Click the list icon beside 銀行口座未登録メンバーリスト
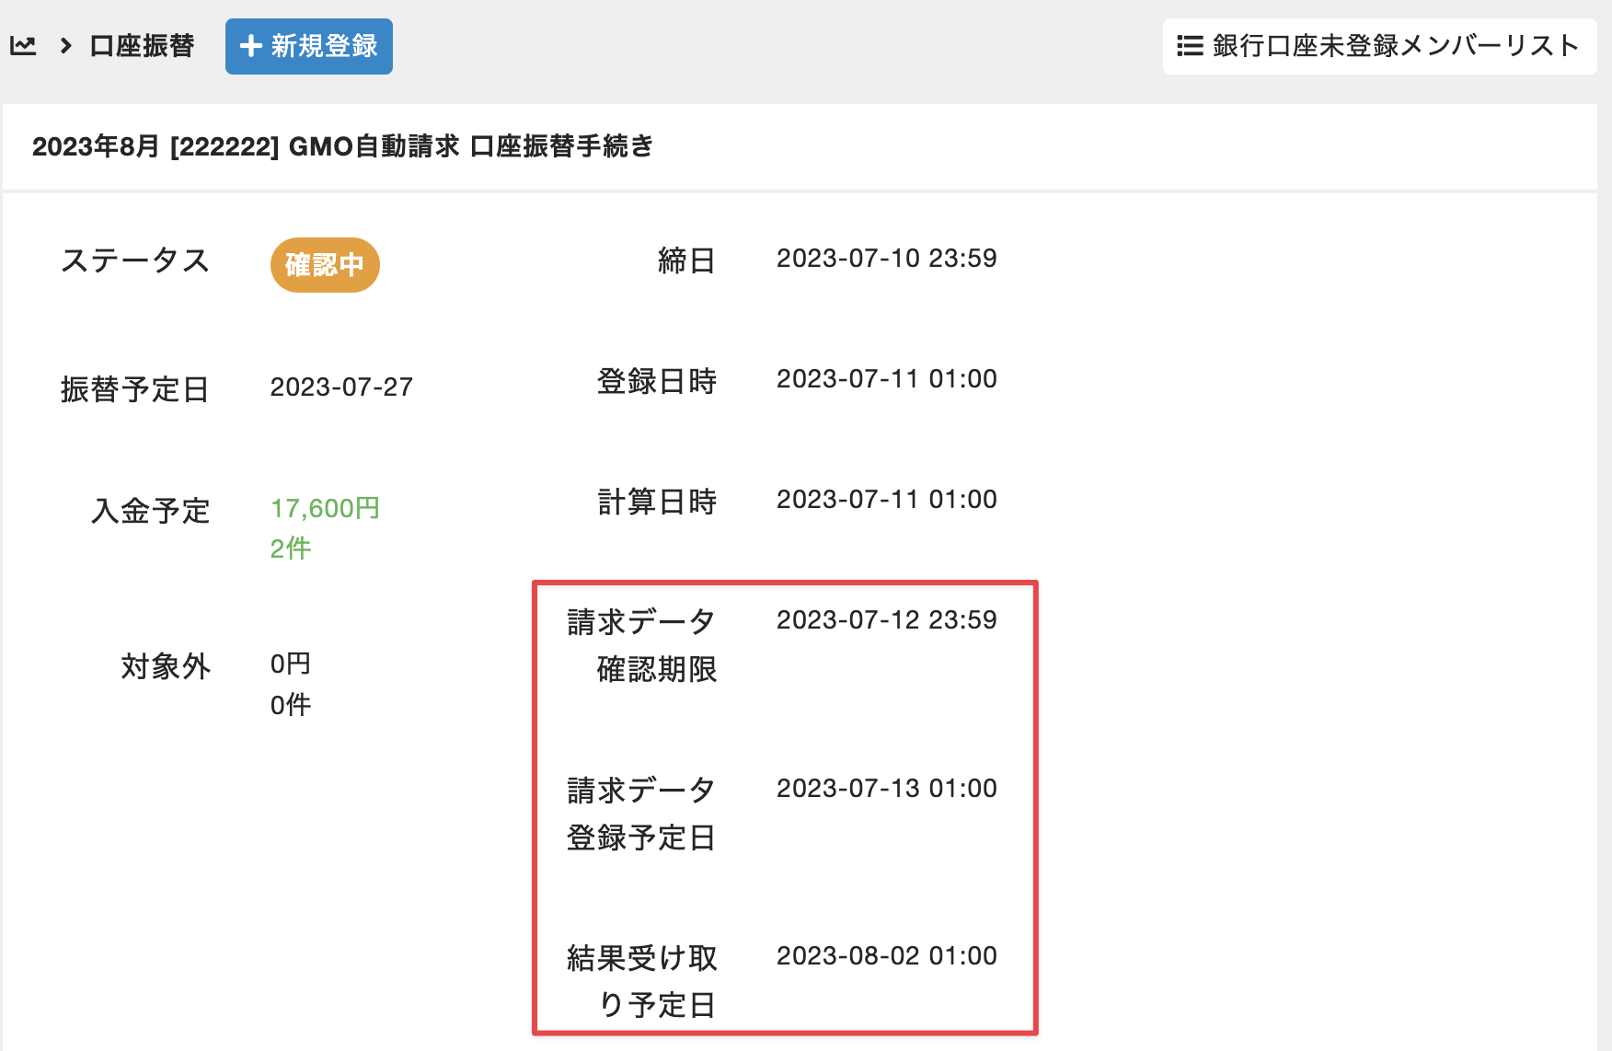This screenshot has width=1612, height=1051. pyautogui.click(x=1190, y=46)
